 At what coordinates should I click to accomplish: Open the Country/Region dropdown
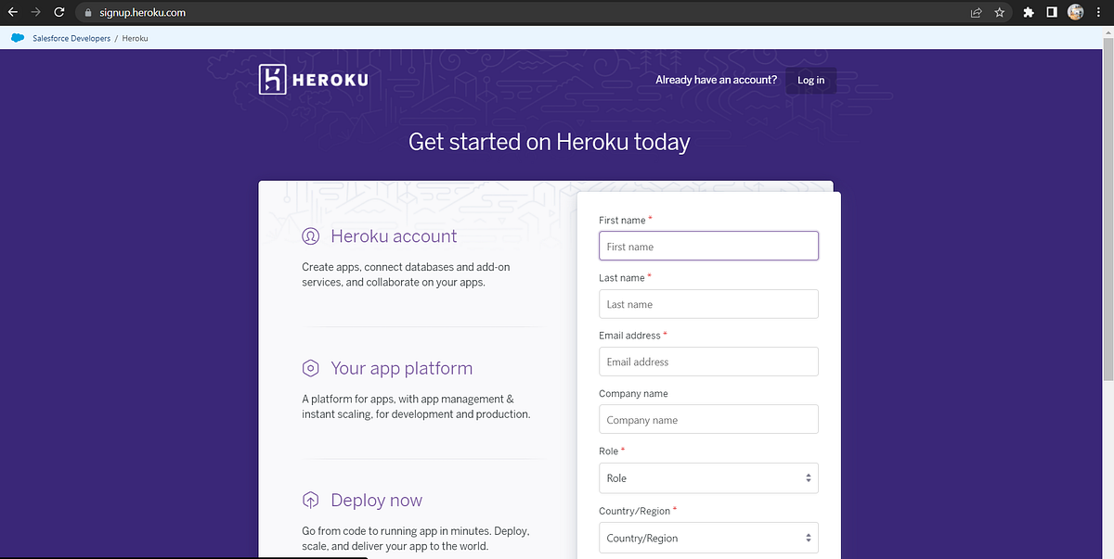(708, 538)
